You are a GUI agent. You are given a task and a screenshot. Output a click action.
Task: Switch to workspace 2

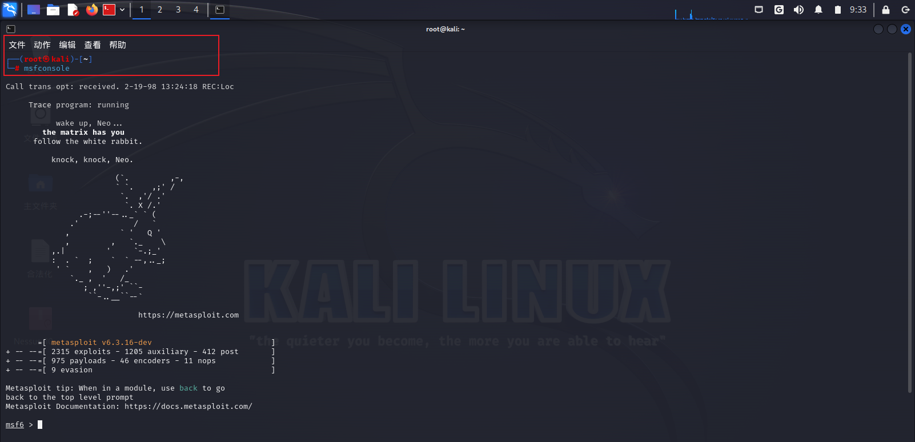click(160, 10)
